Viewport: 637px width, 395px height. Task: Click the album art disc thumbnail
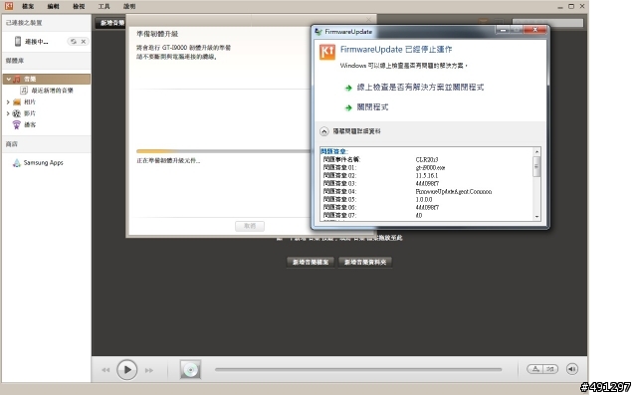pos(190,369)
